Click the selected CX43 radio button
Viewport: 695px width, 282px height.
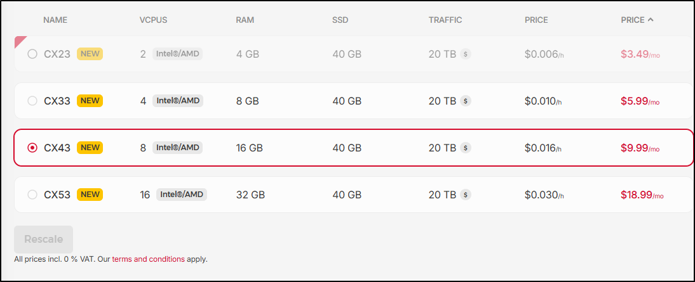pyautogui.click(x=32, y=148)
